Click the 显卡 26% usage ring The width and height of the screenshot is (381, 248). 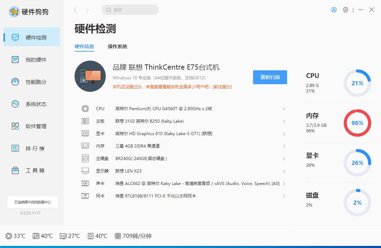[357, 163]
